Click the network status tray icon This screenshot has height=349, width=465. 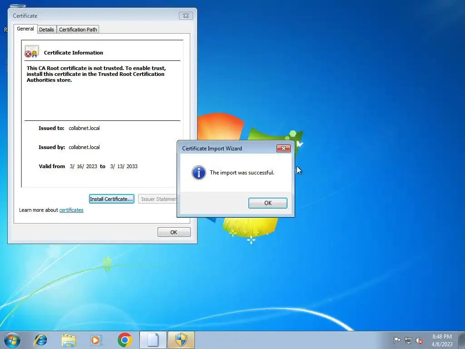[408, 340]
